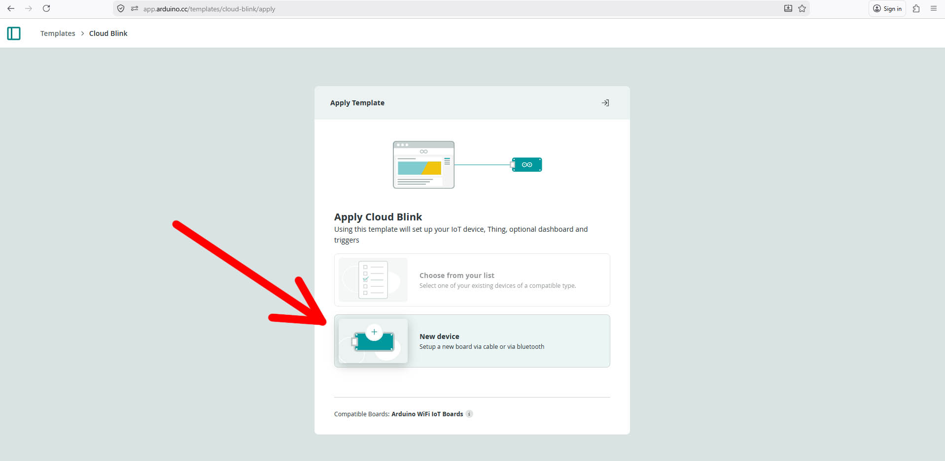Image resolution: width=945 pixels, height=461 pixels.
Task: Open the browser extensions menu
Action: point(916,8)
